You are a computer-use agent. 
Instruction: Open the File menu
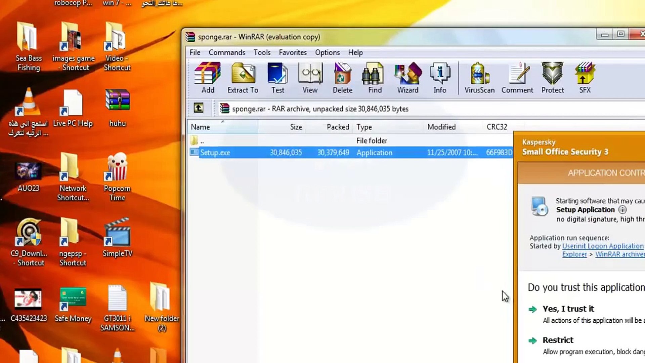(x=195, y=52)
